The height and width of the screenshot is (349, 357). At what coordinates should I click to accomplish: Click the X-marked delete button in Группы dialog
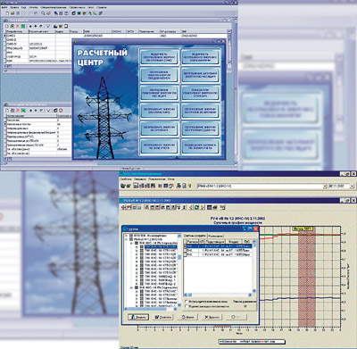212,317
